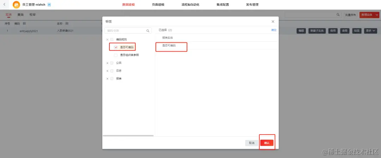Image resolution: width=381 pixels, height=158 pixels.
Task: Click the 停用 row button
Action: [333, 31]
